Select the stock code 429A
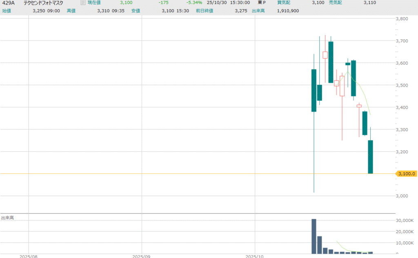Screen dimensions: 418x258 coord(8,3)
